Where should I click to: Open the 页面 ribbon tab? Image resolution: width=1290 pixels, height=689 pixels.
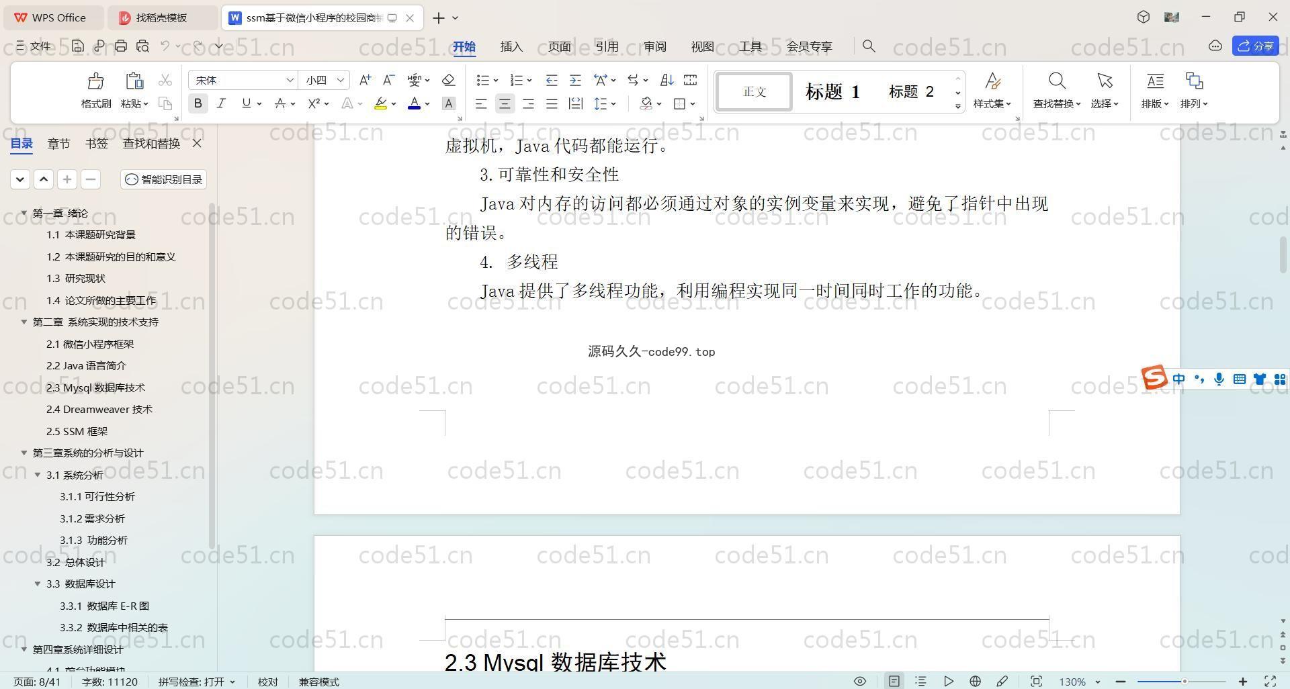click(x=559, y=46)
